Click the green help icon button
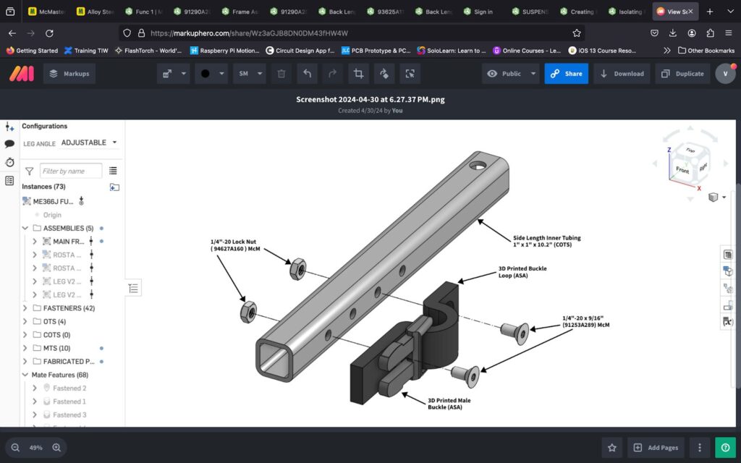The image size is (741, 463). [725, 448]
